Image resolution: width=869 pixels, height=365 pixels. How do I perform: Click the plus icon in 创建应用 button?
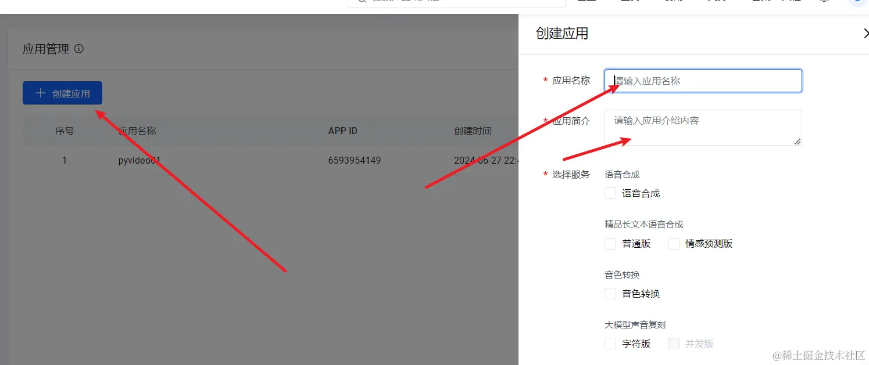coord(40,93)
